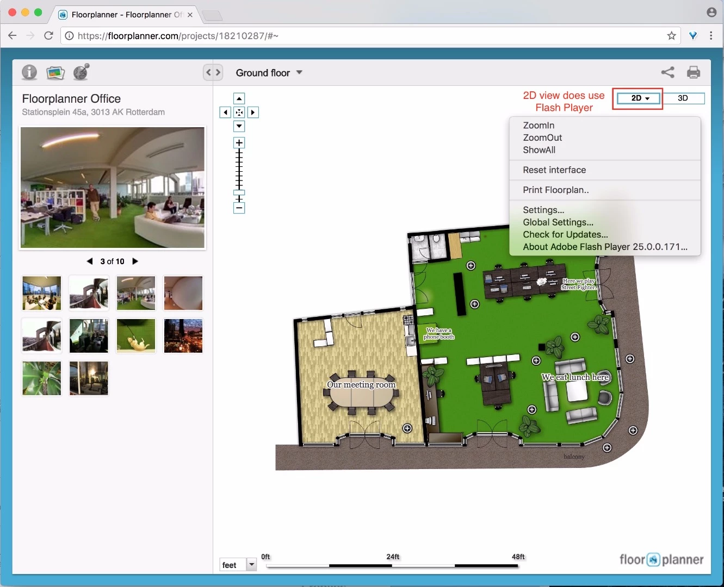This screenshot has height=587, width=724.
Task: Open the Ground floor dropdown
Action: pos(269,73)
